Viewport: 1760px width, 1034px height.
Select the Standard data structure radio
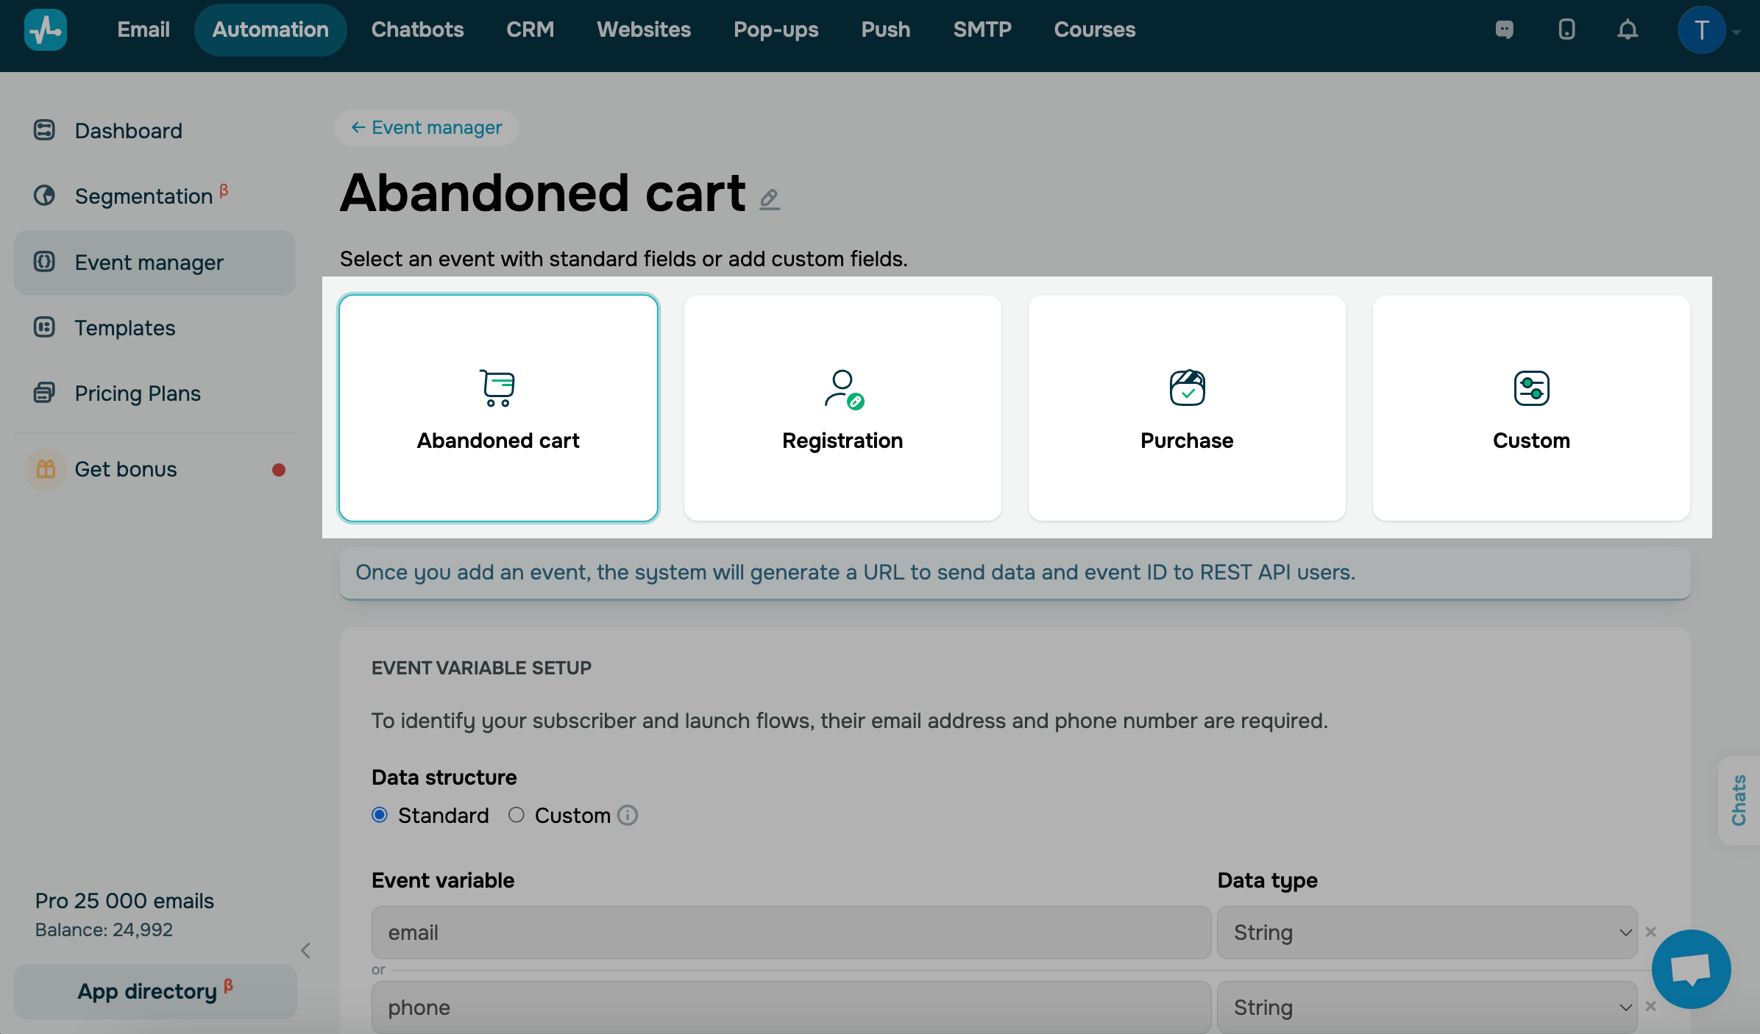tap(380, 815)
